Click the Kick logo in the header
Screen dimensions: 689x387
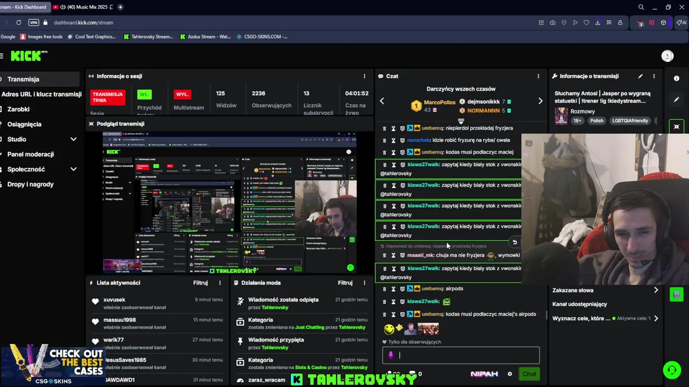tap(29, 56)
